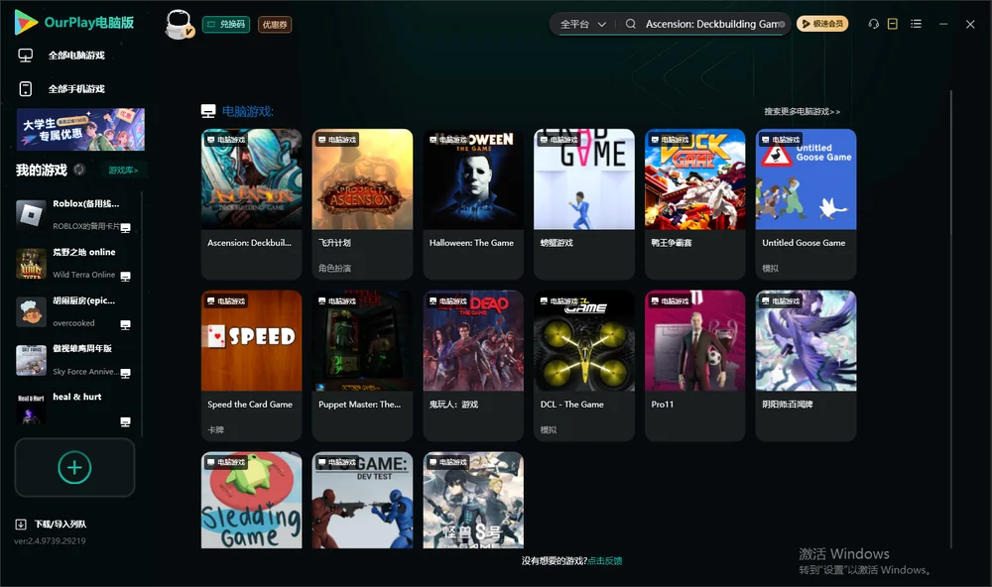Click the OurPlay logo icon
Viewport: 992px width, 587px height.
point(26,23)
